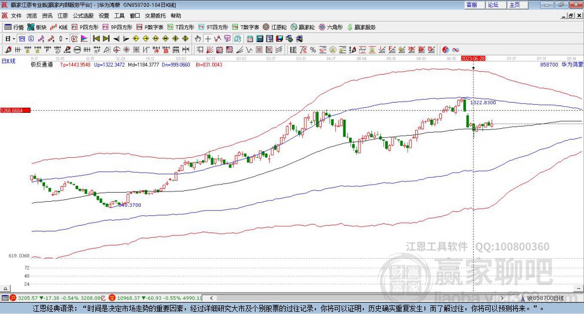Click the 客服 customer service button
This screenshot has height=314, width=584.
coord(474,5)
